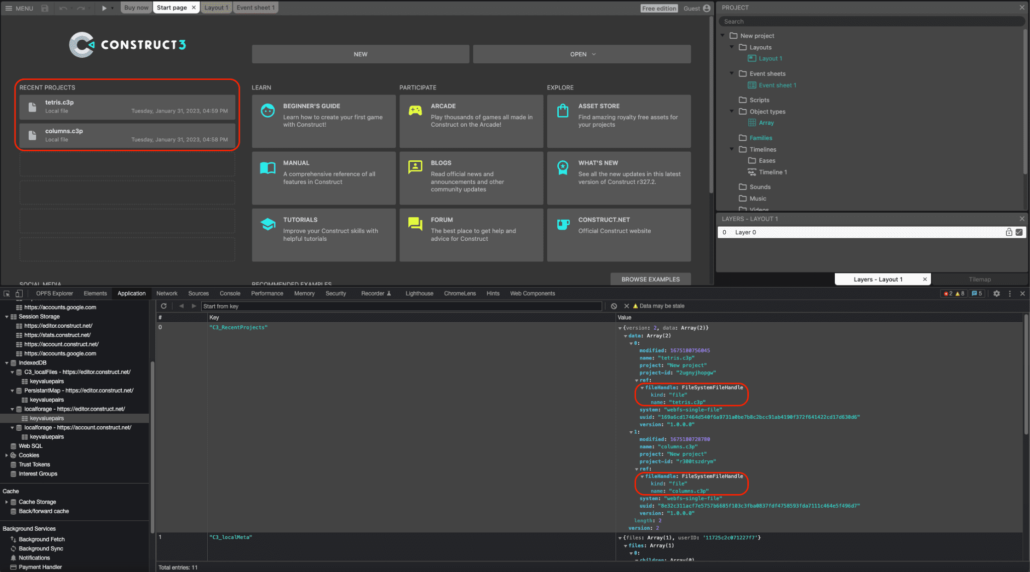Click Browse Examples button
The image size is (1030, 572).
[650, 277]
